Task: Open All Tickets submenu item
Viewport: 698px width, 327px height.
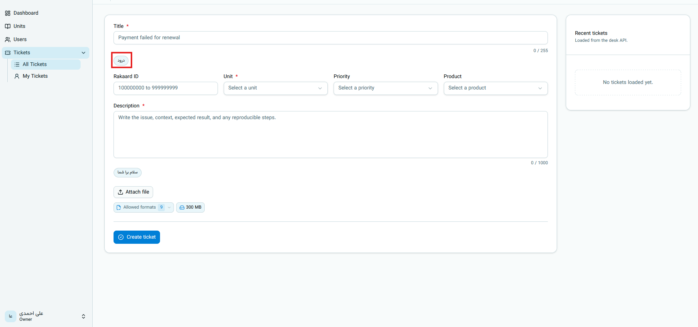Action: (46, 65)
